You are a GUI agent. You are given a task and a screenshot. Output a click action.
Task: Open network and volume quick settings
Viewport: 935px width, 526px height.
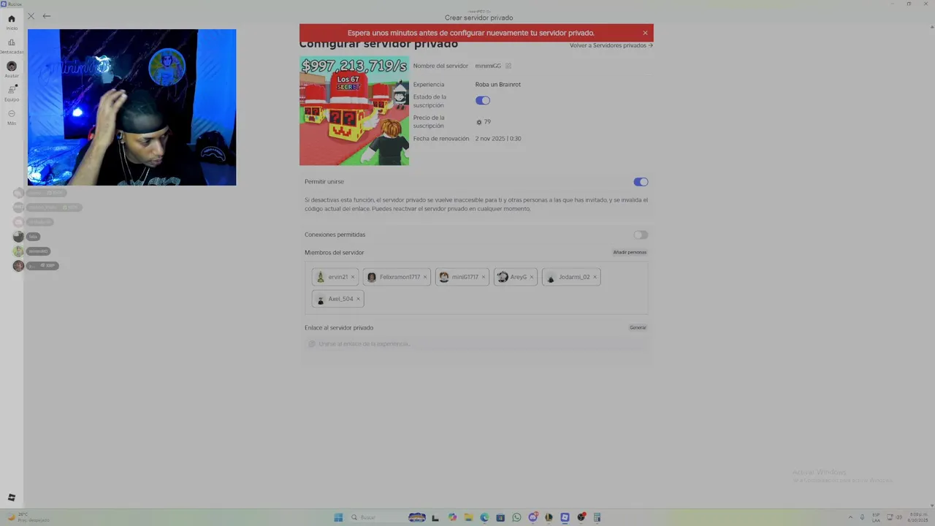tap(893, 517)
